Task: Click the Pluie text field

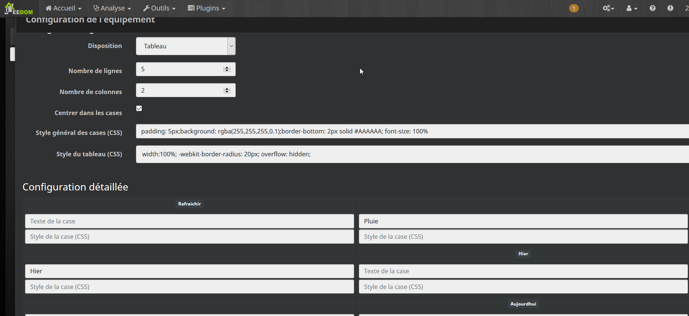Action: (x=523, y=221)
